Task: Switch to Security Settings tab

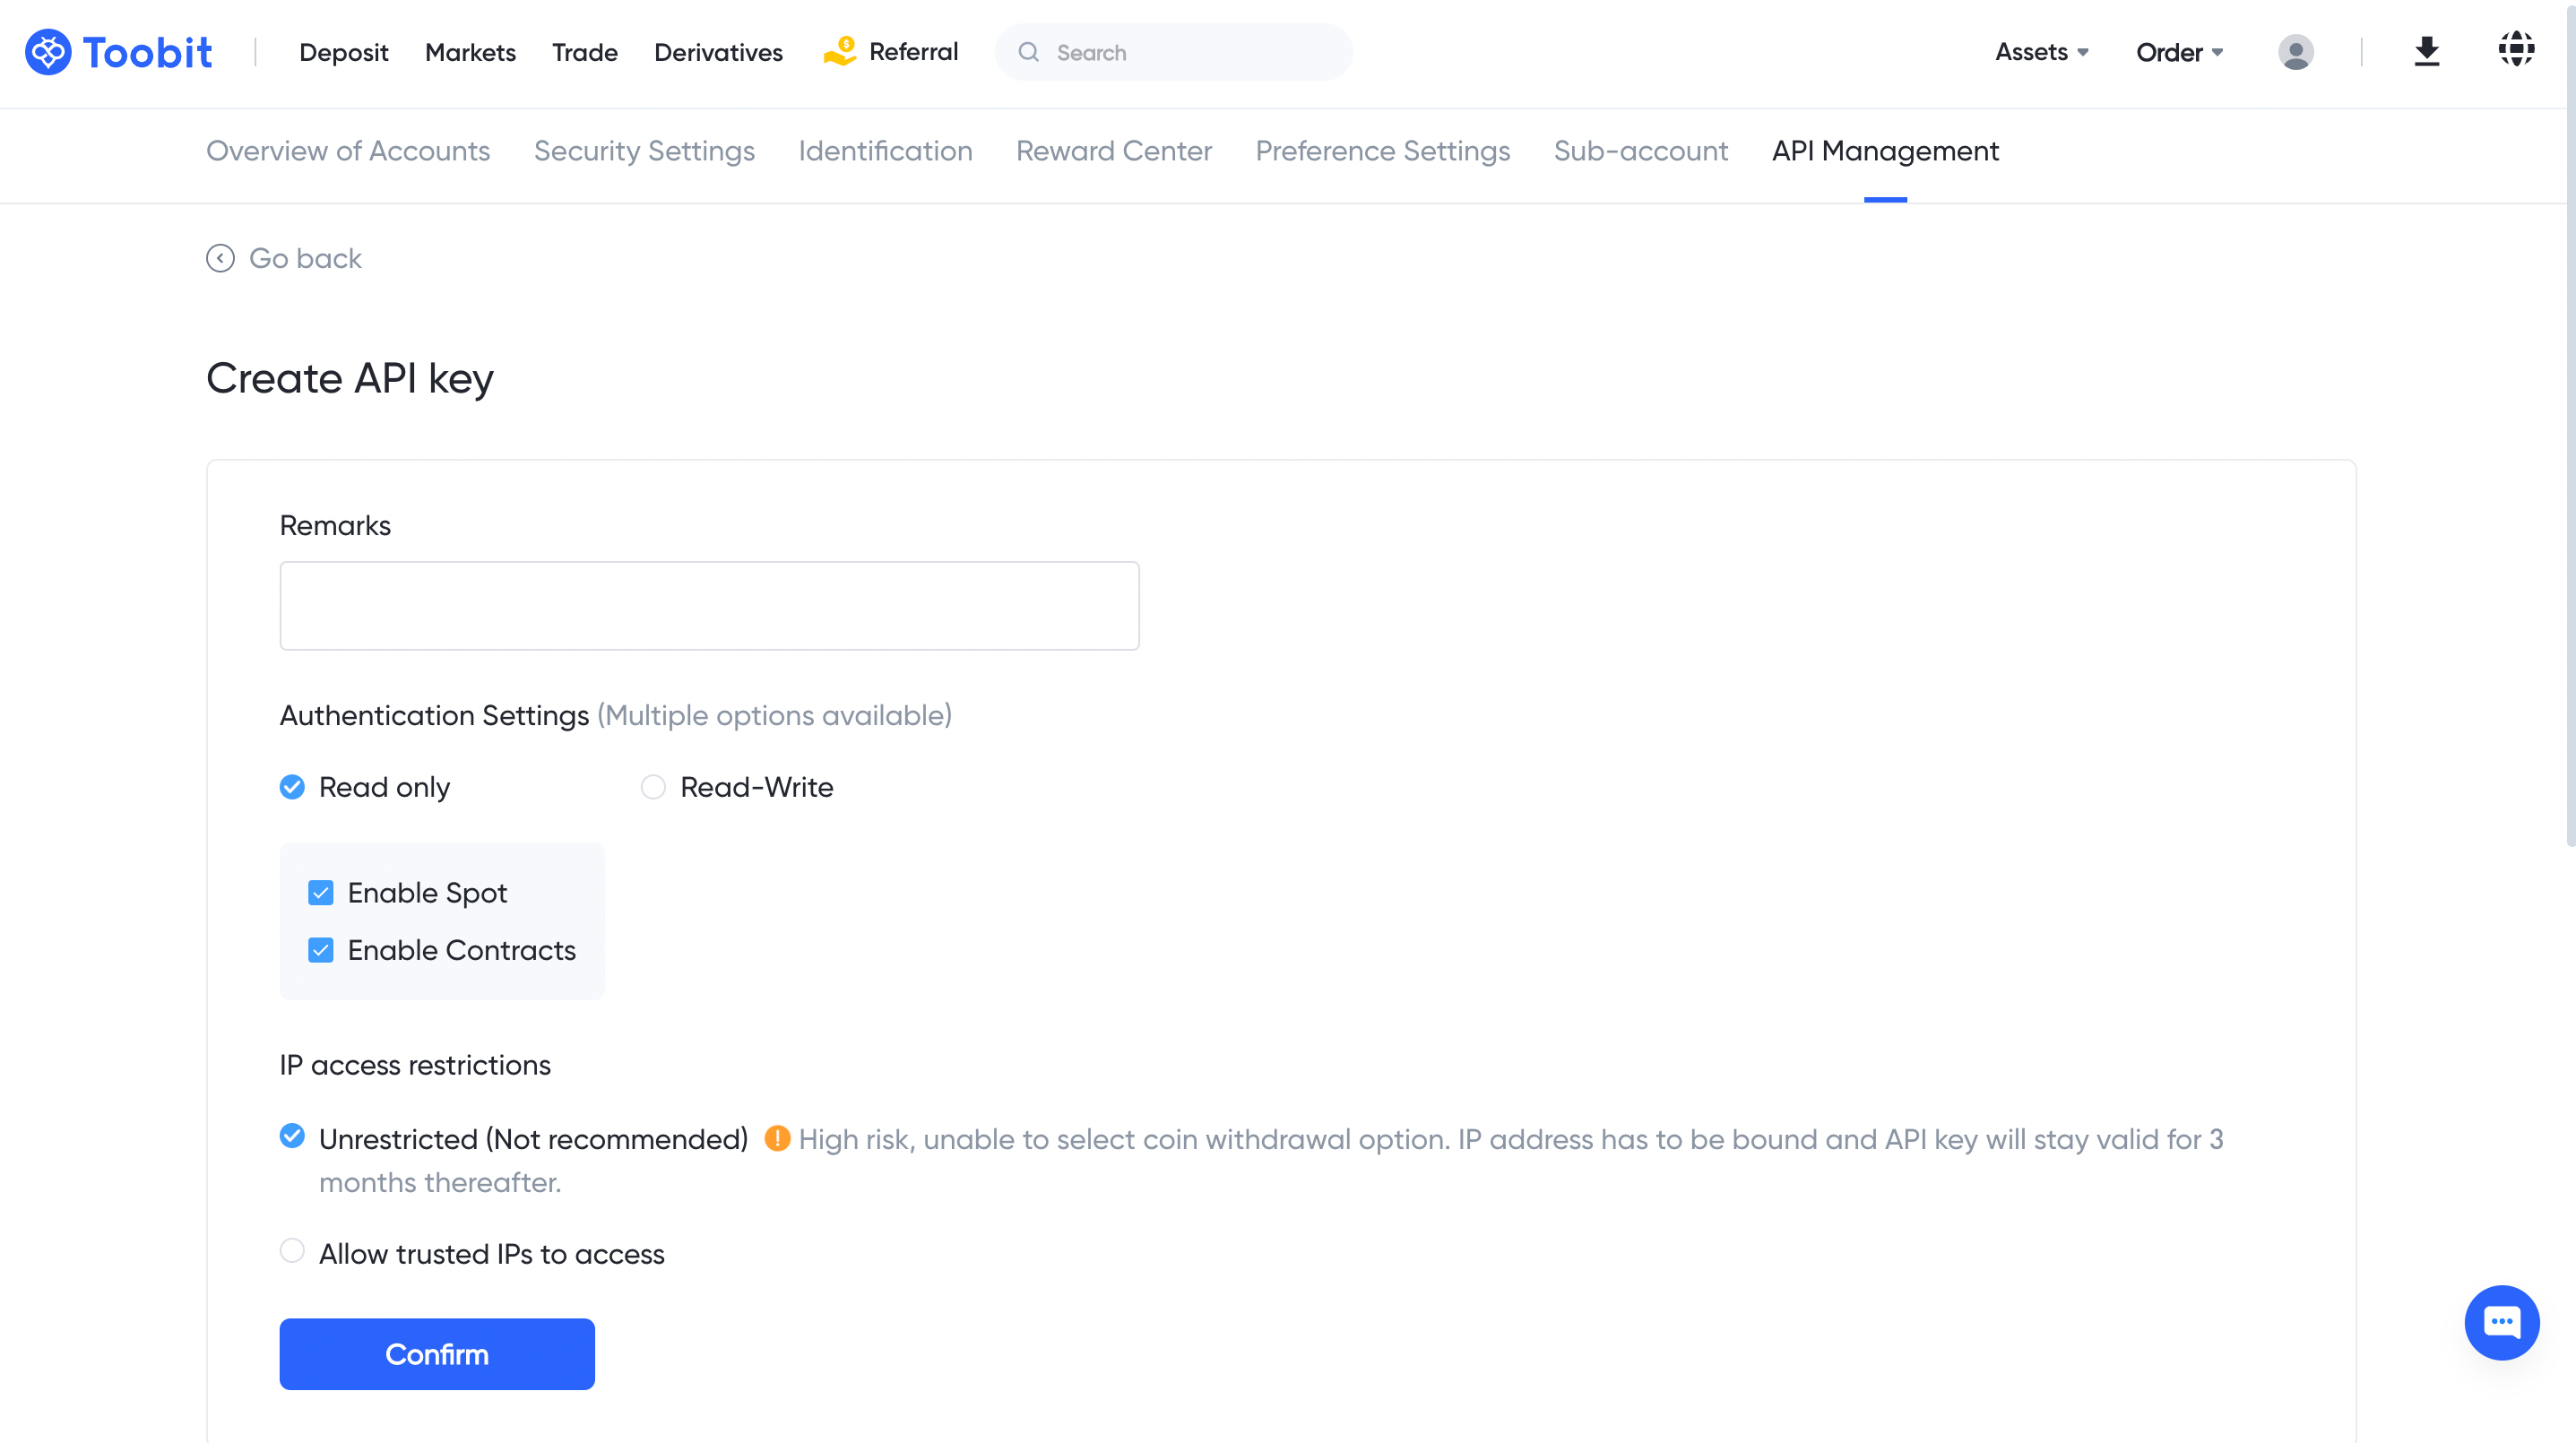Action: pyautogui.click(x=644, y=151)
